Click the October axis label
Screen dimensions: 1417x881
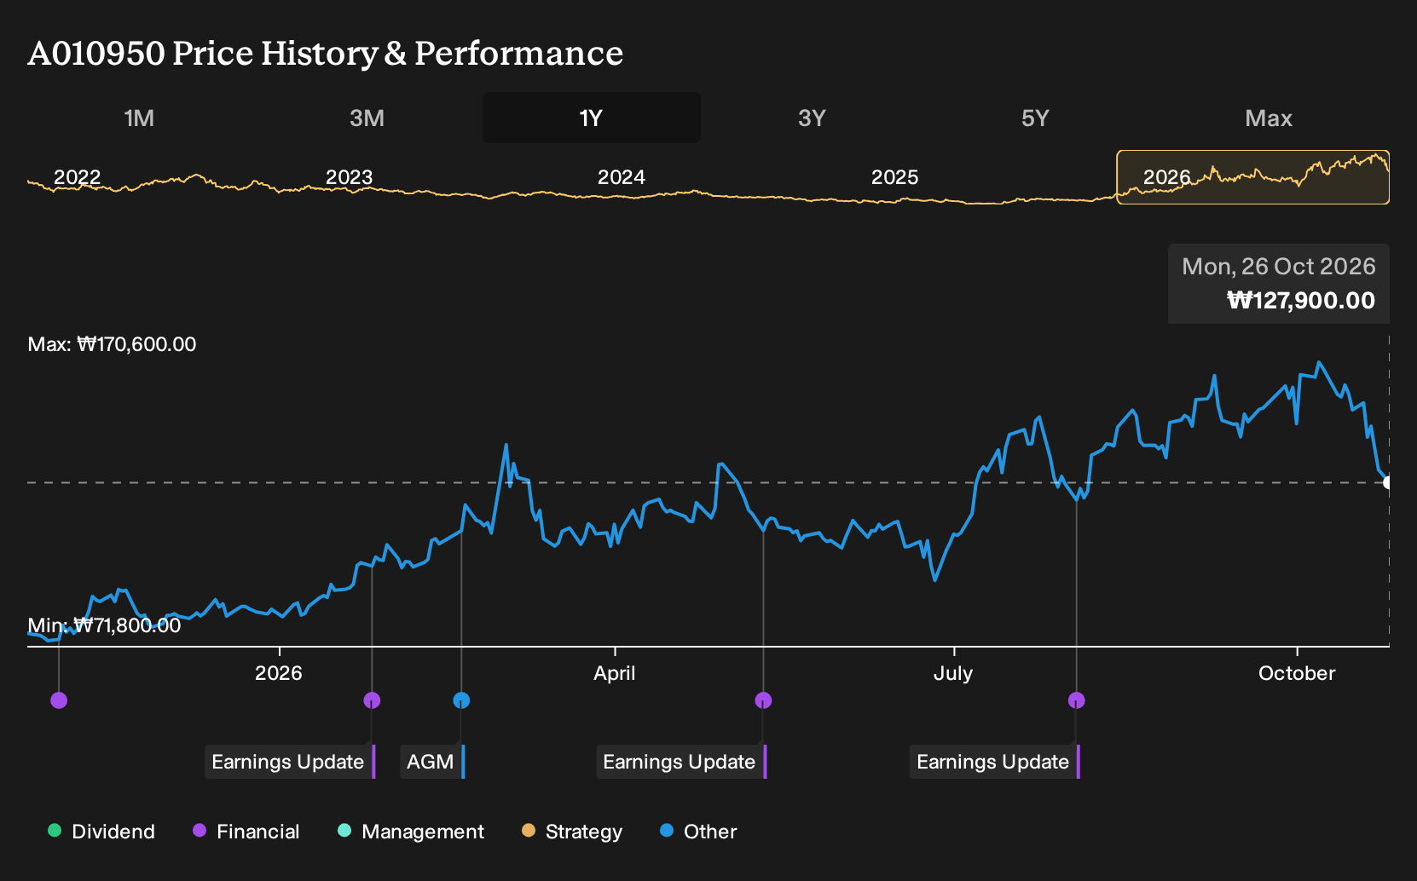(1297, 673)
